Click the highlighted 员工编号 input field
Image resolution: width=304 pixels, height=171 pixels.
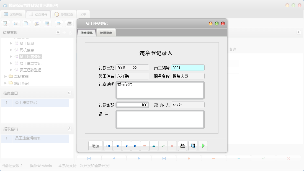tap(188, 67)
